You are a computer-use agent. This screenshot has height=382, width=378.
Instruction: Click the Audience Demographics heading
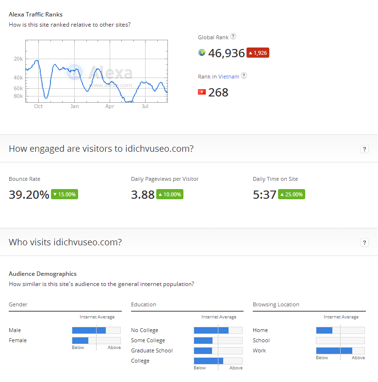43,274
